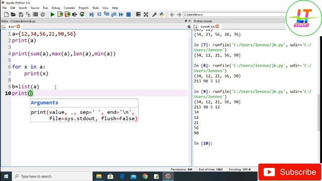
Task: Click line 6 'for x in a:'
Action: click(x=28, y=67)
